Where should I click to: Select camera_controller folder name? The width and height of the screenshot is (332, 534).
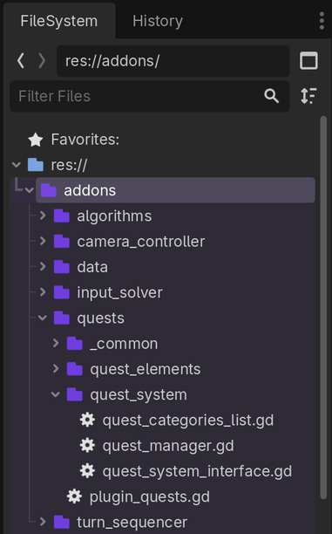tap(141, 242)
